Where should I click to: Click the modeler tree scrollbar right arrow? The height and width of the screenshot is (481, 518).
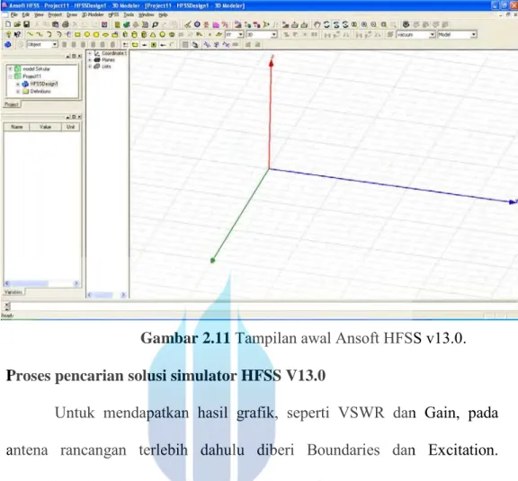pyautogui.click(x=123, y=295)
